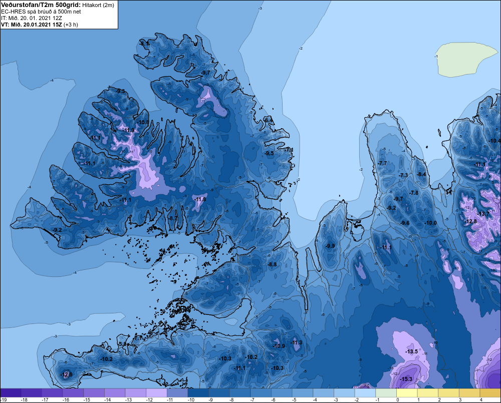The image size is (501, 403).
Task: Click the temperature value -10.8 on the map
Action: pyautogui.click(x=143, y=122)
